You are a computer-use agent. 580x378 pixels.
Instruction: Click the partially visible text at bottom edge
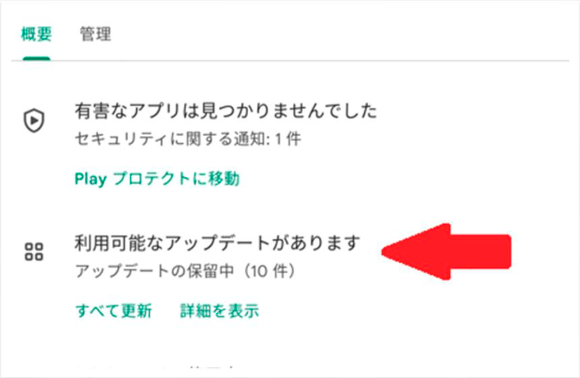click(x=155, y=367)
